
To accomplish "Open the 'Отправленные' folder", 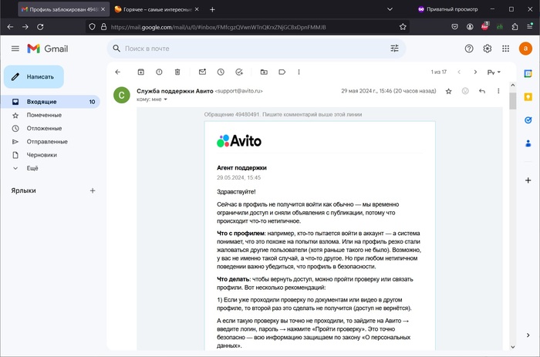I will 46,141.
